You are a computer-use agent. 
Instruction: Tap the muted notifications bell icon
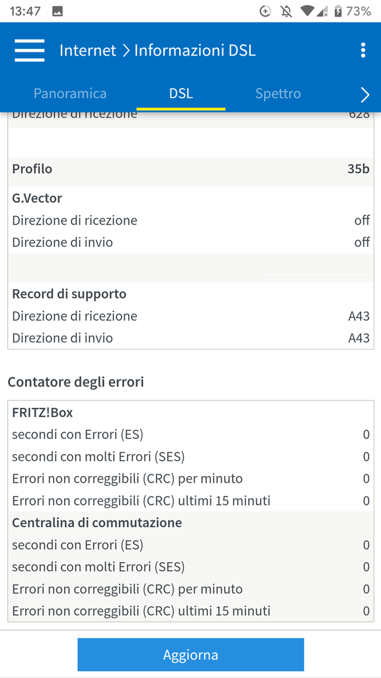tap(286, 12)
